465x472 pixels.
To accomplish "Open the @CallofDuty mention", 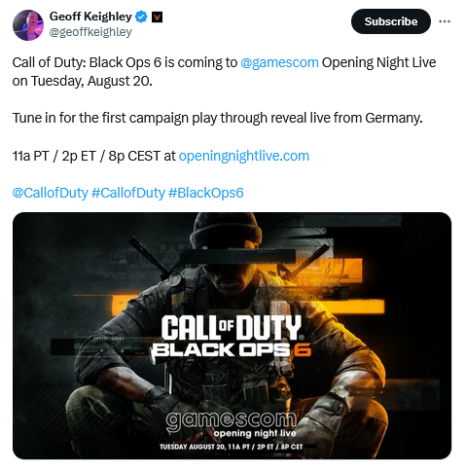I will pyautogui.click(x=51, y=193).
